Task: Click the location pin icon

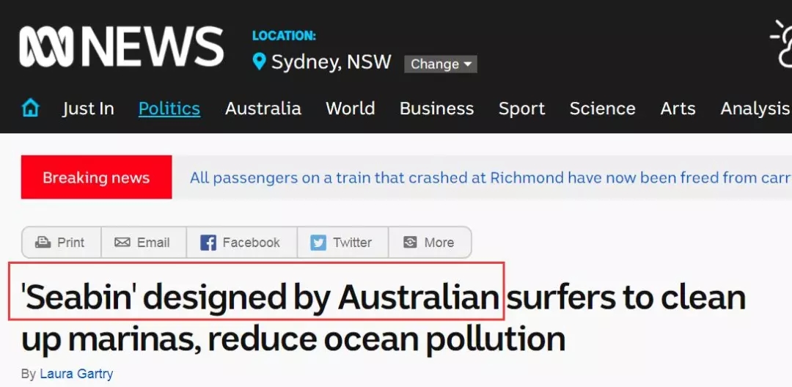Action: [x=259, y=62]
